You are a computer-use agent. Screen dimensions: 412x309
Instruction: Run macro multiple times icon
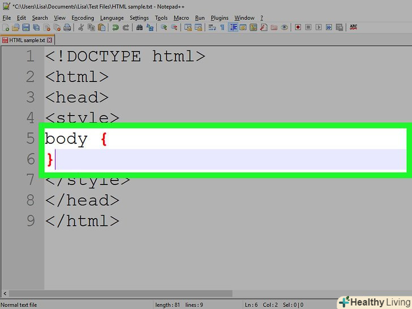click(x=329, y=27)
